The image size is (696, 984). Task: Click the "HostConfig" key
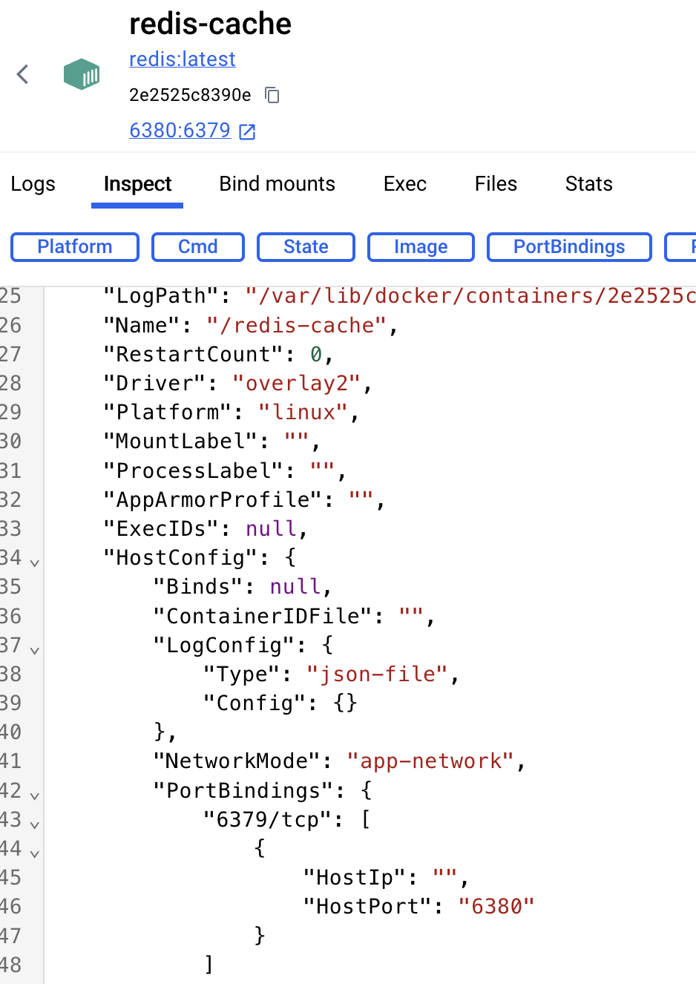click(180, 557)
